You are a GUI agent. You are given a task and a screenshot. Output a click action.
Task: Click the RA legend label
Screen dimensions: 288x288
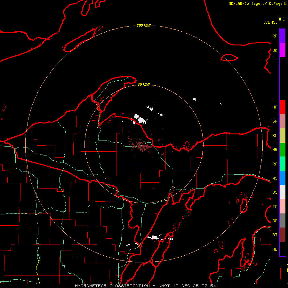coord(275,164)
